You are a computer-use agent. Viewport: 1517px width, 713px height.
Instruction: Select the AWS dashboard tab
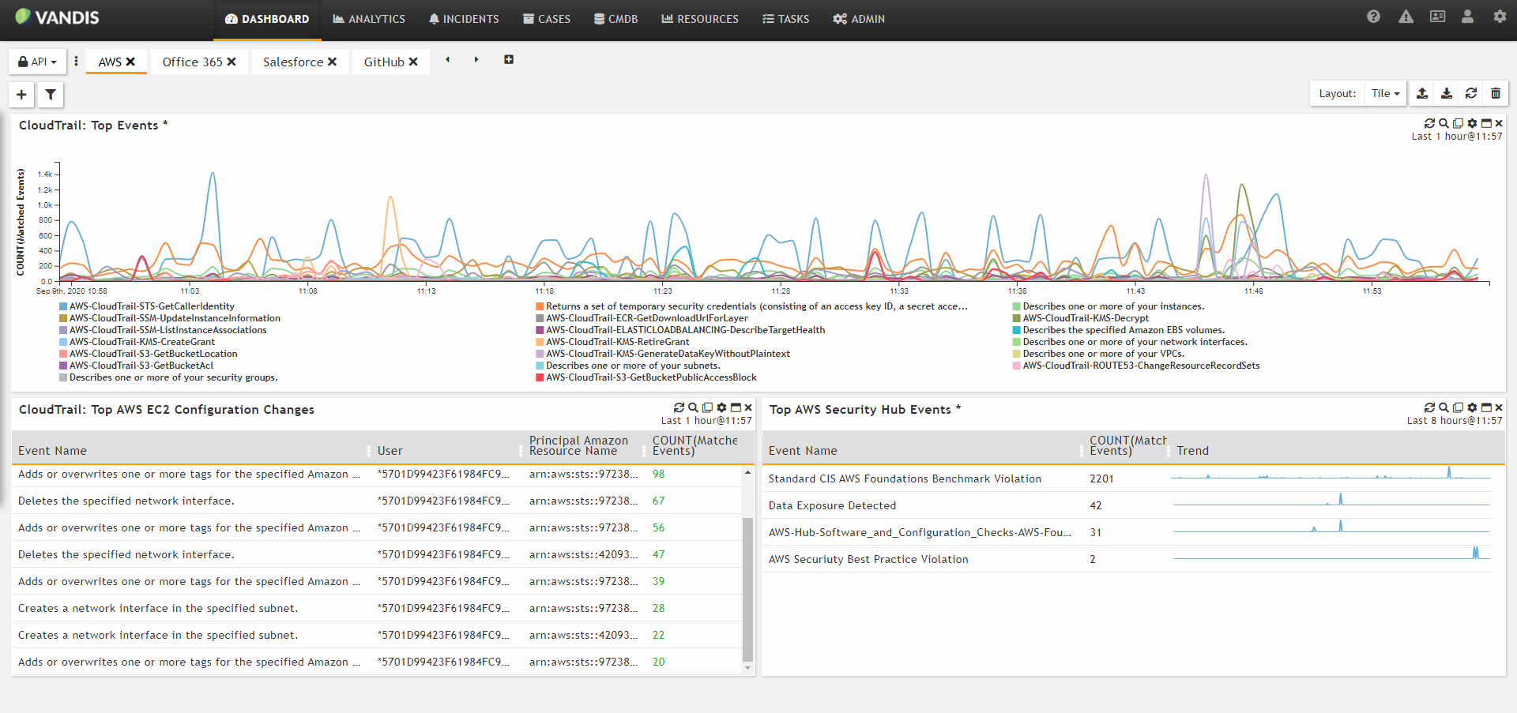pyautogui.click(x=110, y=62)
